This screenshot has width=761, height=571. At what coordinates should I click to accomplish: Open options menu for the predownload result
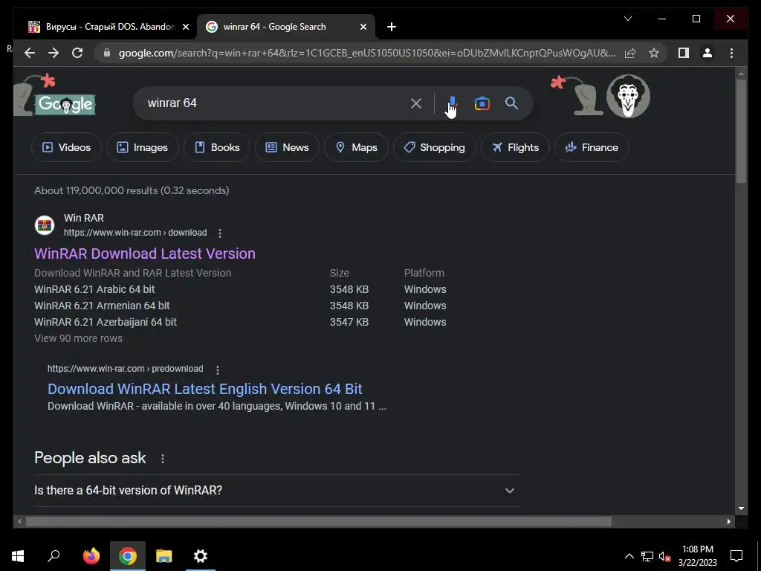coord(218,370)
